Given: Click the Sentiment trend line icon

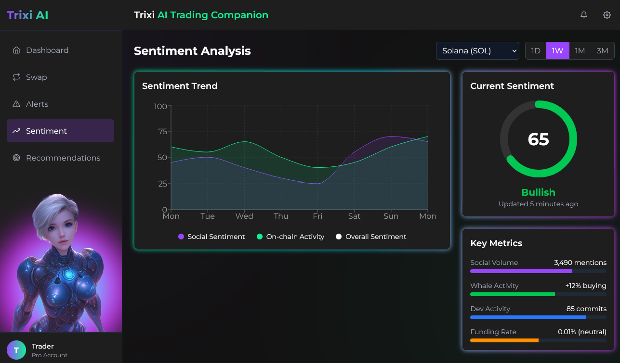Looking at the screenshot, I should [x=16, y=131].
